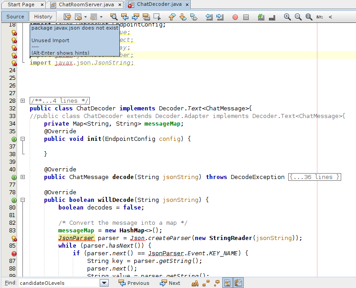The width and height of the screenshot is (356, 288).
Task: Click the override marker beside decode method
Action: click(14, 177)
